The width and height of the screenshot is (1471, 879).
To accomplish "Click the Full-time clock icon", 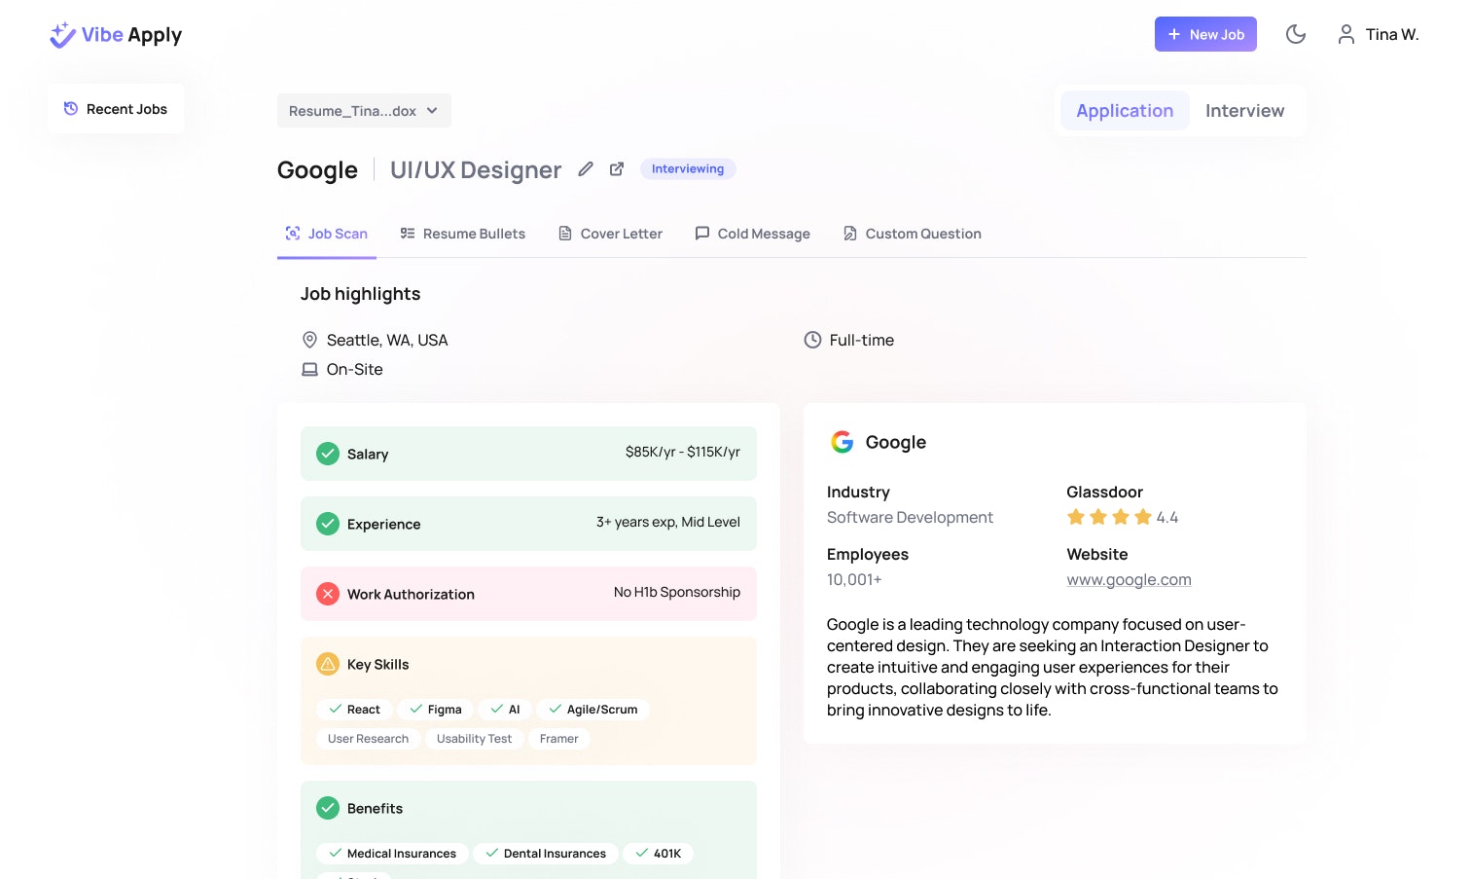I will click(812, 340).
